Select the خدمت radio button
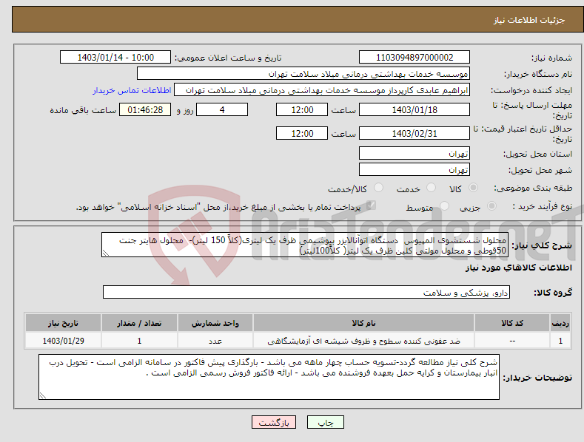This screenshot has width=584, height=442. (431, 188)
